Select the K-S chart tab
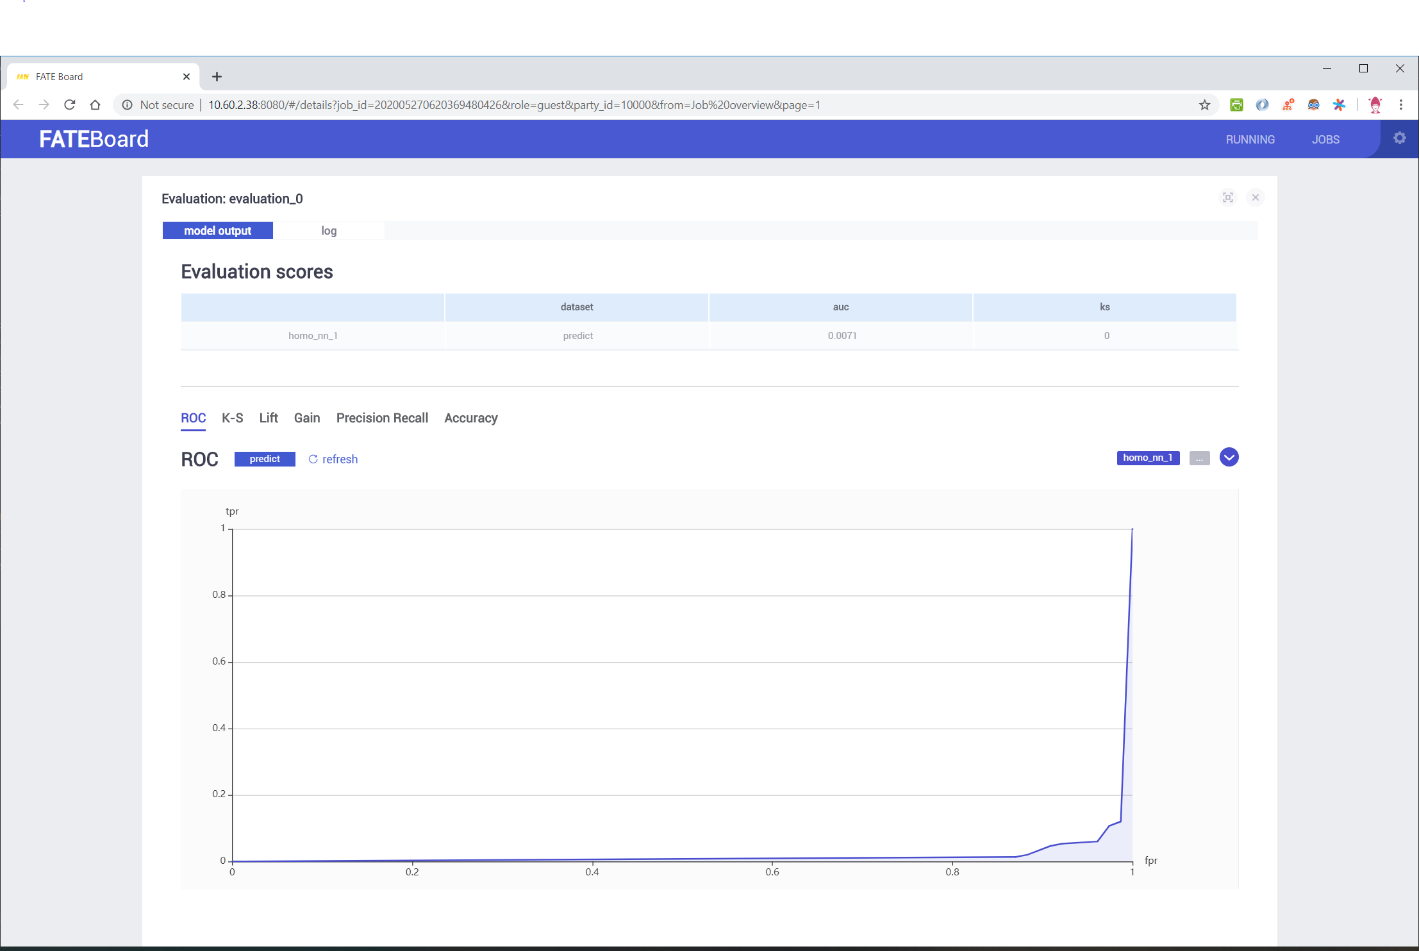The width and height of the screenshot is (1419, 951). tap(232, 418)
